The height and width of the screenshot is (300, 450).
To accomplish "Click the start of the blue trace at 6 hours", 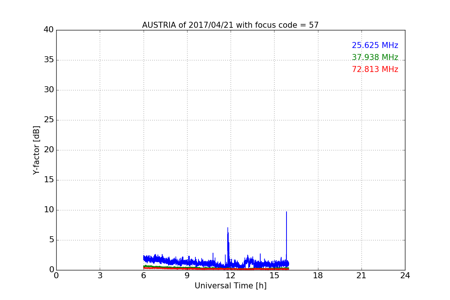I will 144,258.
